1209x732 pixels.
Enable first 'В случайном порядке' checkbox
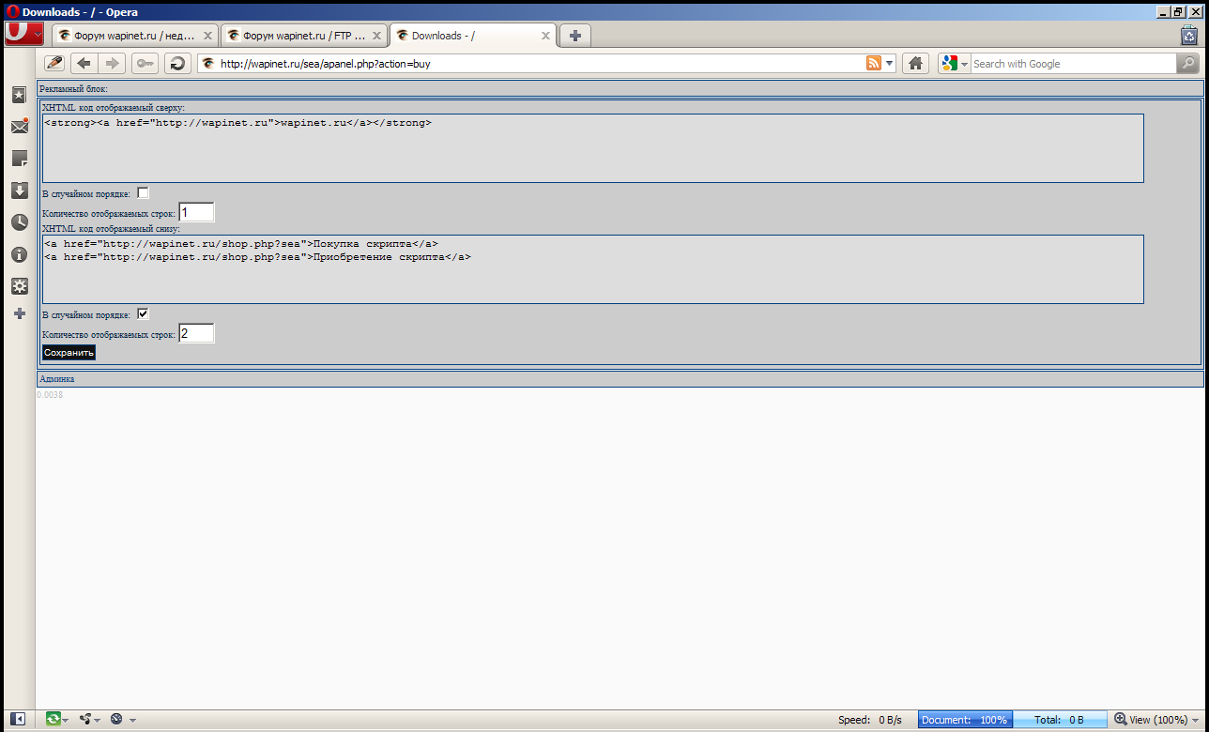pyautogui.click(x=144, y=193)
